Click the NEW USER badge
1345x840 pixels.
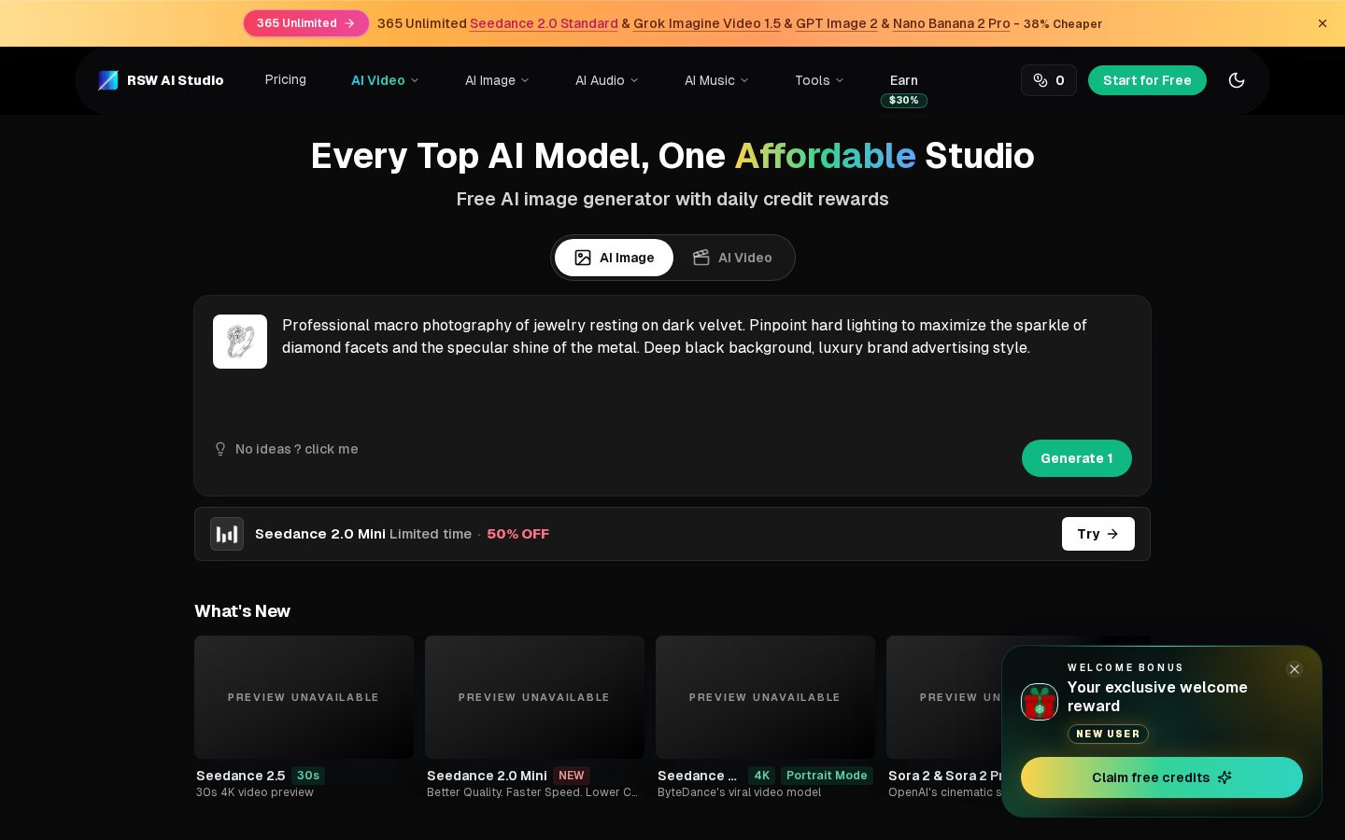(1108, 735)
